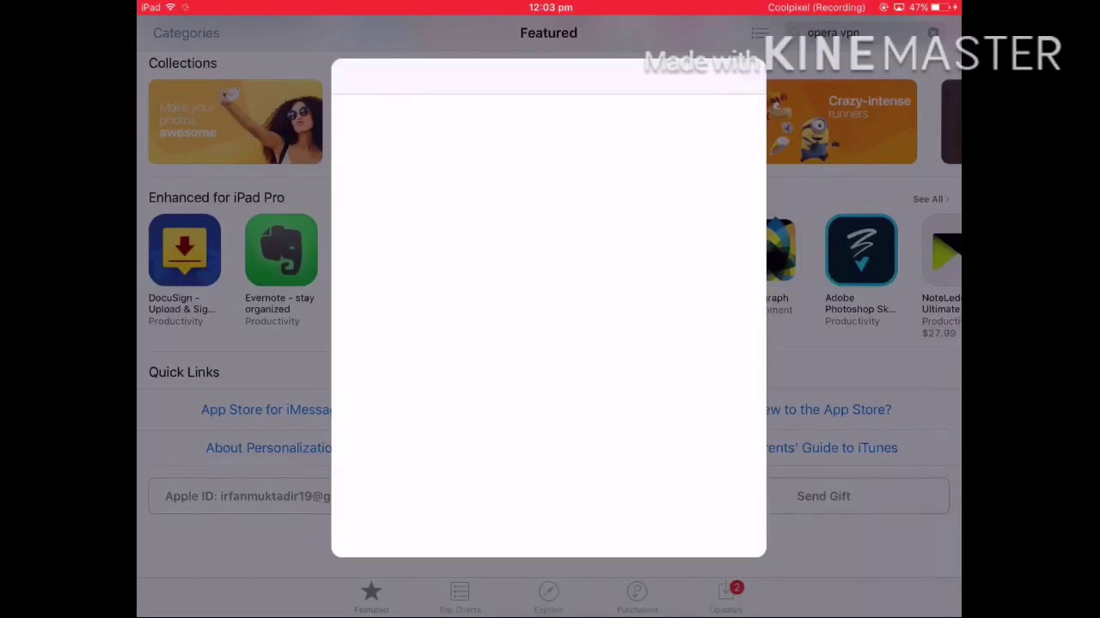1100x618 pixels.
Task: Select the Evernote - stay organized title
Action: click(279, 303)
